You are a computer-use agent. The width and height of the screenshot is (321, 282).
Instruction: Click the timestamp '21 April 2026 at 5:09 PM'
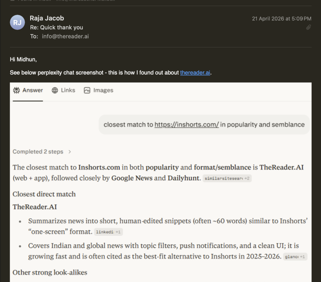[x=282, y=18]
